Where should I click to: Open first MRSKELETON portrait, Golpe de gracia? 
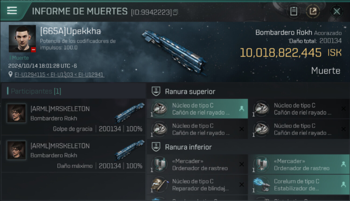[17, 113]
